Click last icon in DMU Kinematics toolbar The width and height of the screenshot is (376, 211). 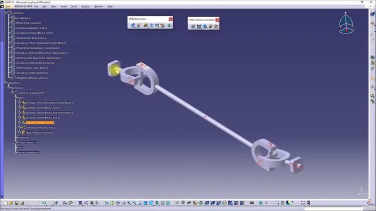(x=169, y=25)
